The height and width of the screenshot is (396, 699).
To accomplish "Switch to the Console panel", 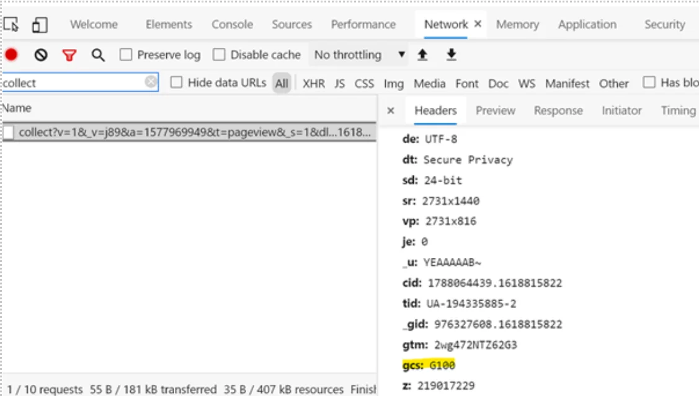I will [232, 25].
